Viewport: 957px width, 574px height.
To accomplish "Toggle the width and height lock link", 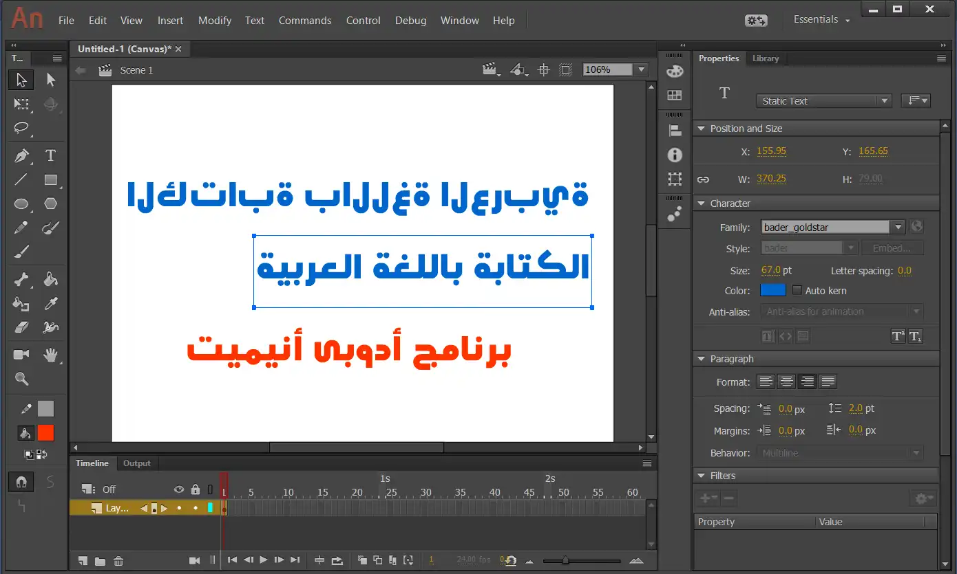I will pyautogui.click(x=703, y=179).
